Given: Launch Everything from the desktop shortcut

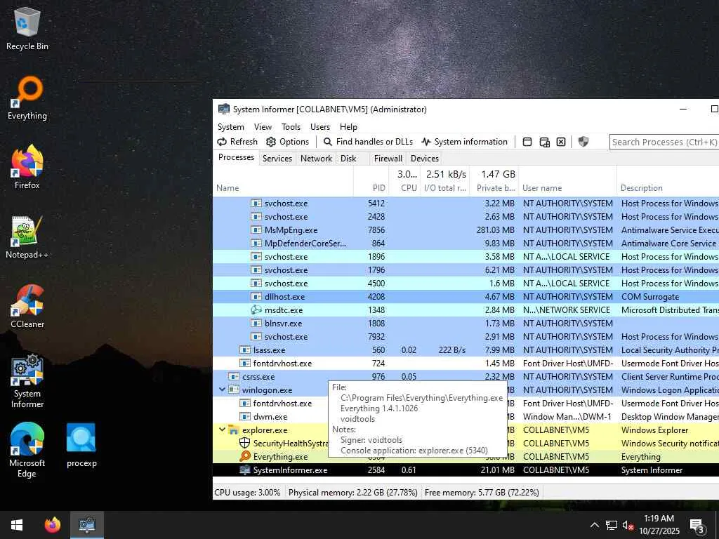Looking at the screenshot, I should coord(27,98).
